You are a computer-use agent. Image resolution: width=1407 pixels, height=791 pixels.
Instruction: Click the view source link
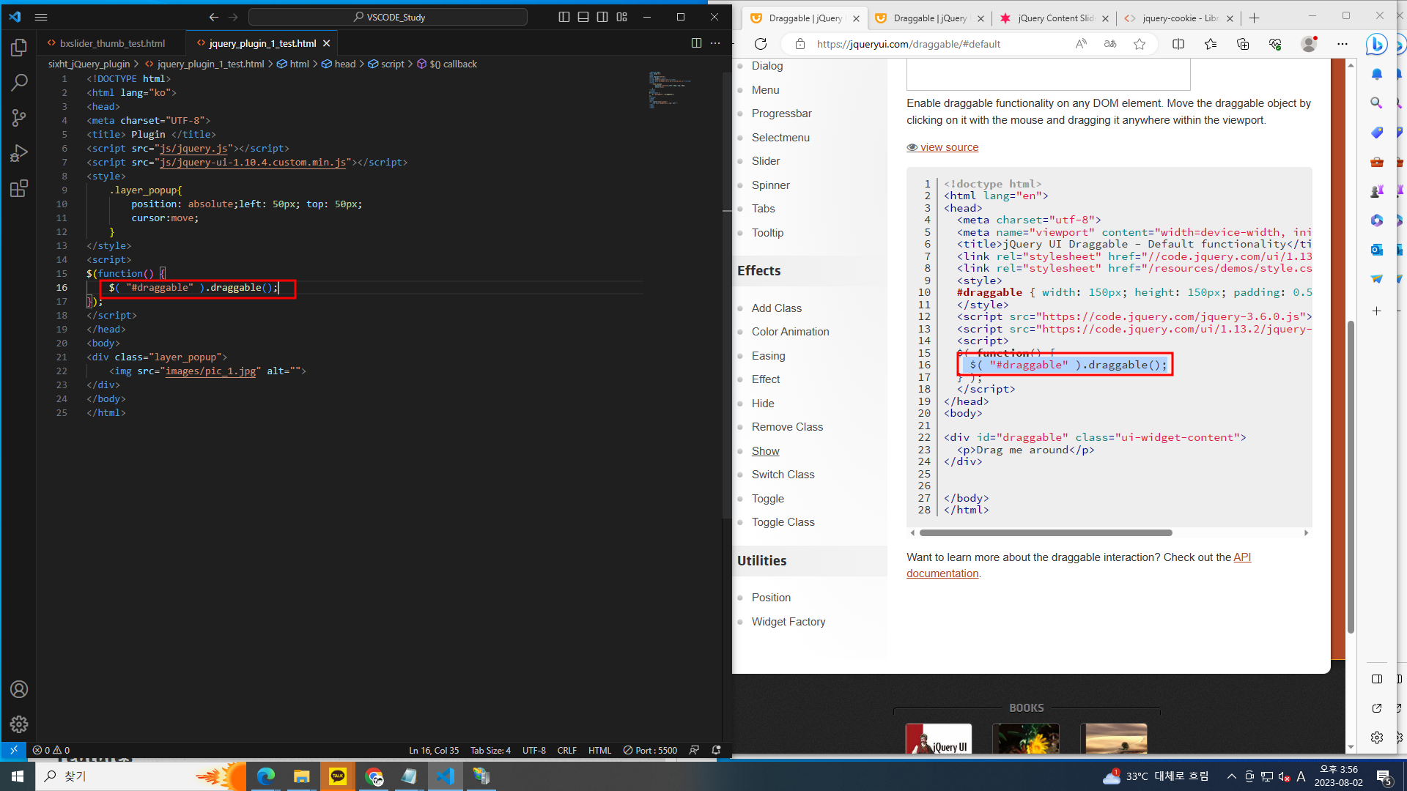point(949,147)
